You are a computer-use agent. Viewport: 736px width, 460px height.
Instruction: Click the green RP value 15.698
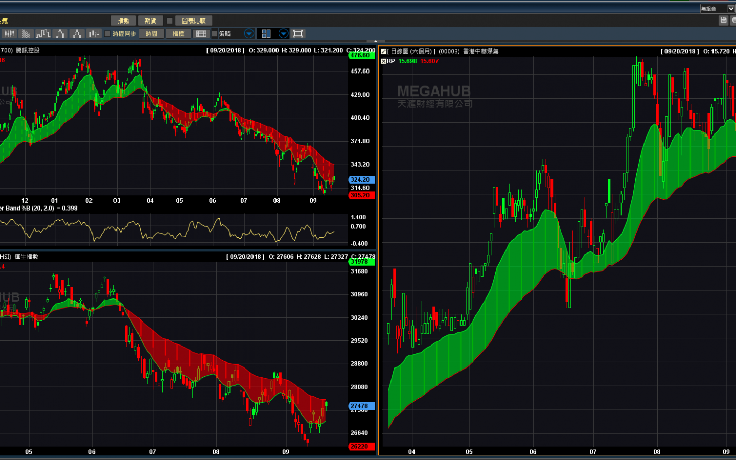[x=407, y=61]
